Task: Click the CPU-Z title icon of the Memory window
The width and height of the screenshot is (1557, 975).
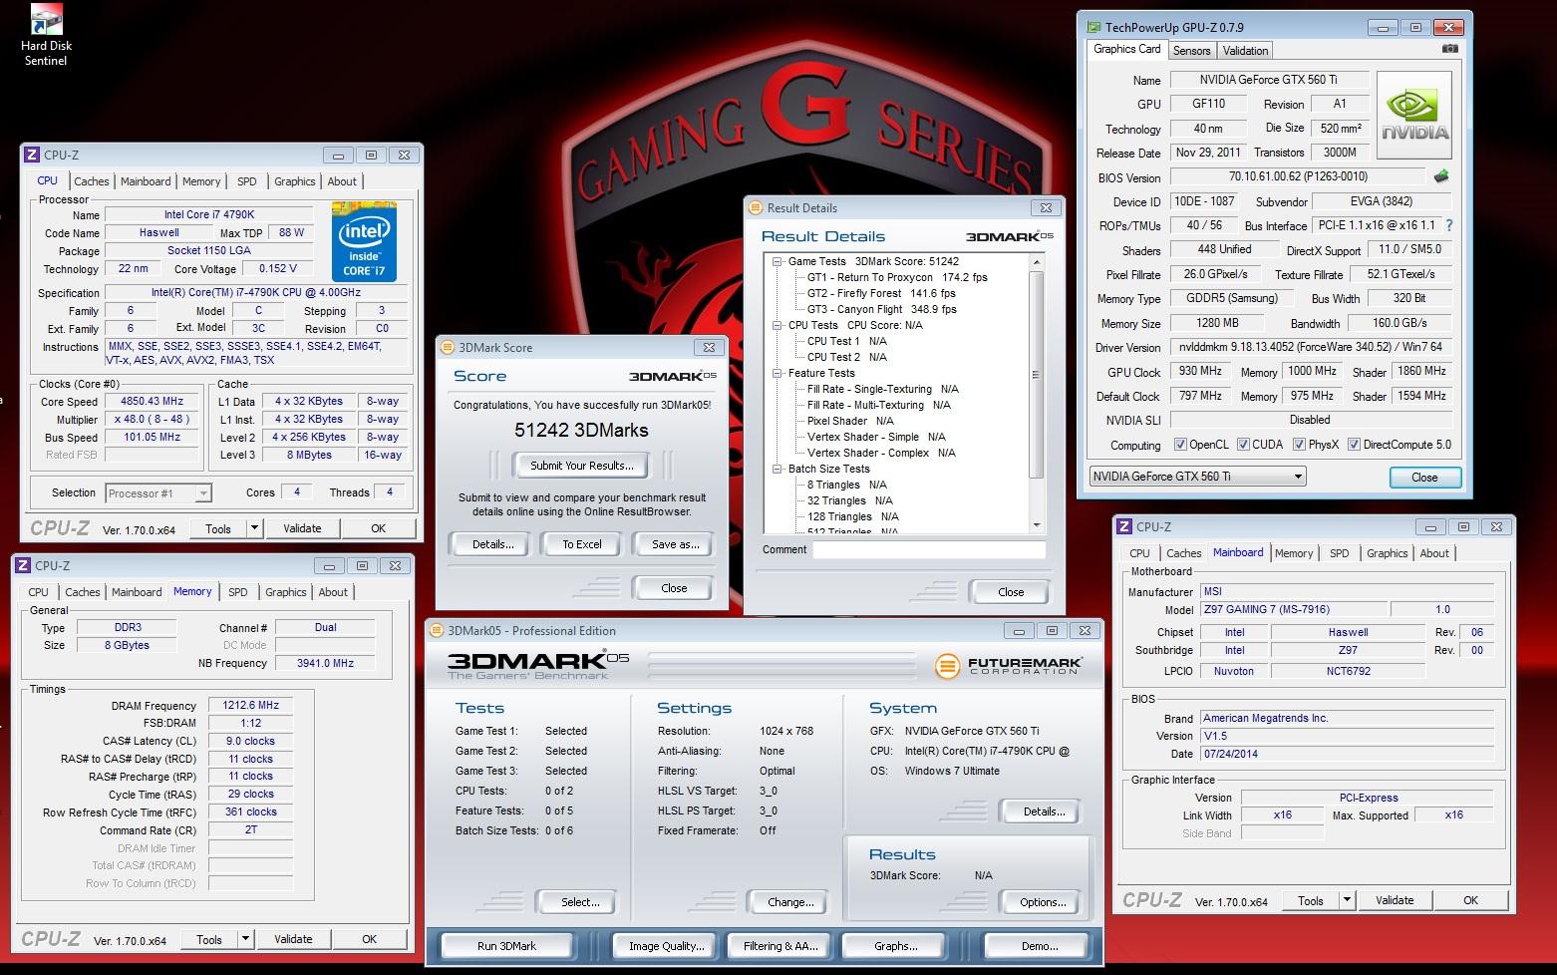Action: [23, 565]
